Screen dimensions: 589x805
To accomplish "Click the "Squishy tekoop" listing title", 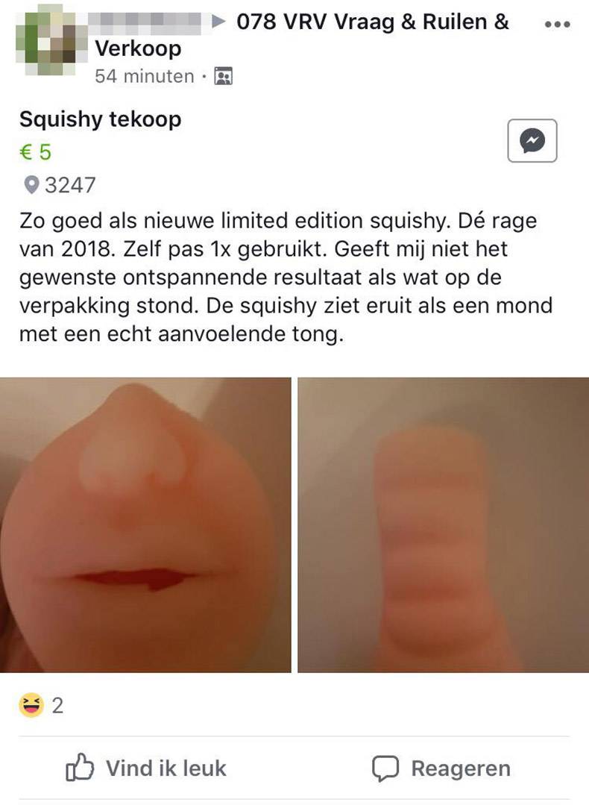I will pyautogui.click(x=101, y=119).
